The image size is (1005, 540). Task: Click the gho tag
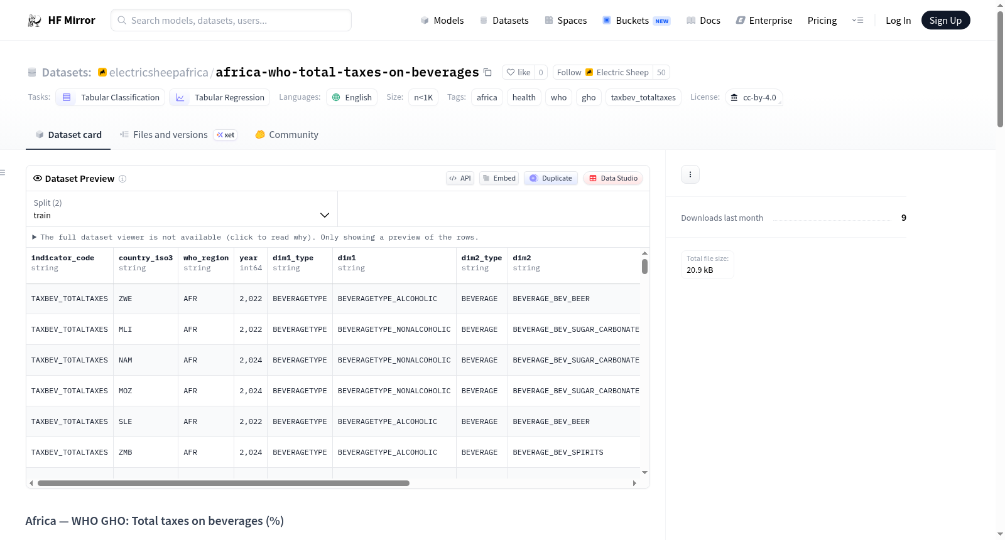pyautogui.click(x=589, y=97)
